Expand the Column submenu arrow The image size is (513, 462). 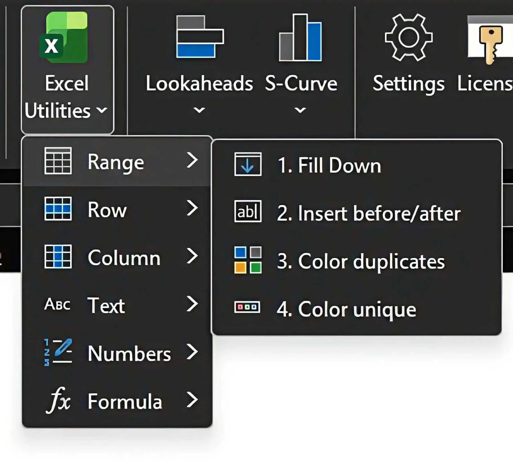[x=192, y=256]
